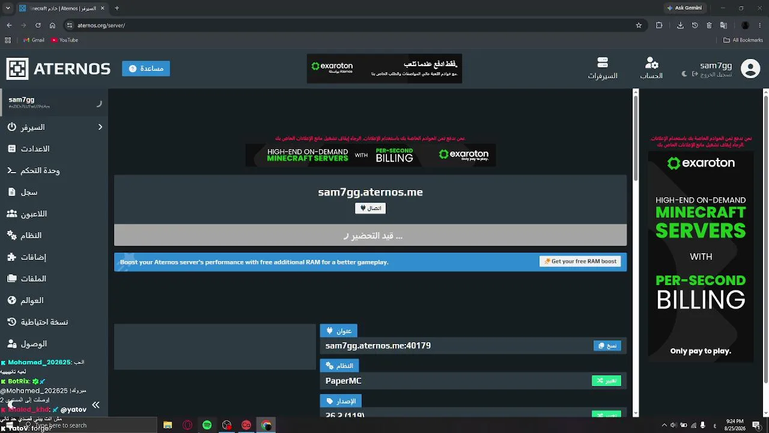The width and height of the screenshot is (769, 433).
Task: Click the trash can extension icon
Action: tap(709, 25)
